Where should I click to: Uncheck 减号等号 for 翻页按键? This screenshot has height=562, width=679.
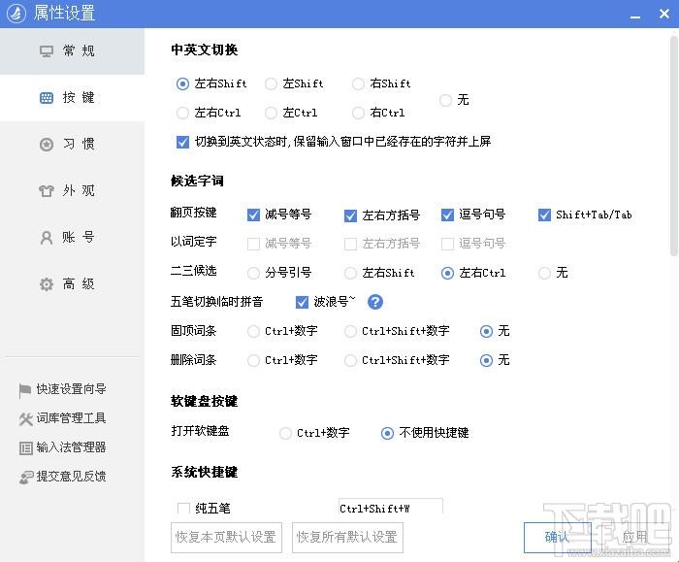tap(253, 215)
